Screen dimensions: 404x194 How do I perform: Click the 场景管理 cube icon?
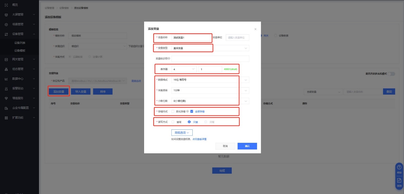pyautogui.click(x=6, y=24)
